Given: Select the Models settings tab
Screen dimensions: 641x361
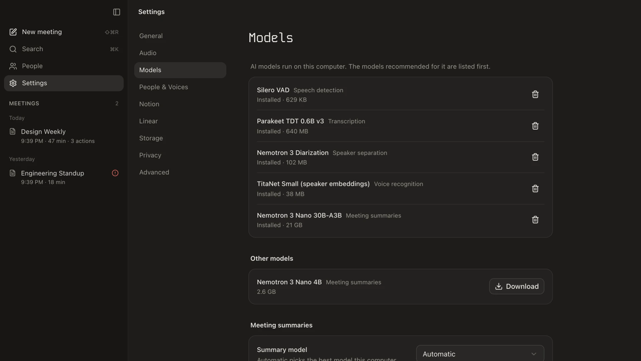Looking at the screenshot, I should click(x=180, y=70).
